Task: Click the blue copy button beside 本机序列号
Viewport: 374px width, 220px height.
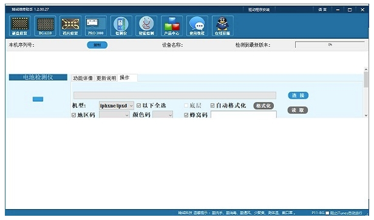Action: point(97,45)
